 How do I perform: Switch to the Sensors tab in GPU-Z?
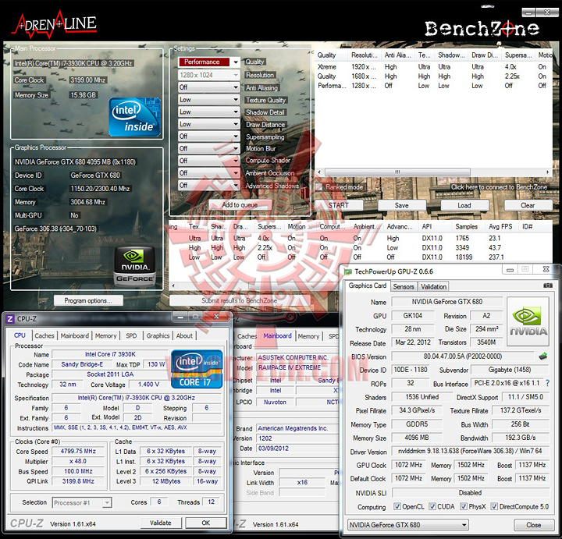point(404,286)
